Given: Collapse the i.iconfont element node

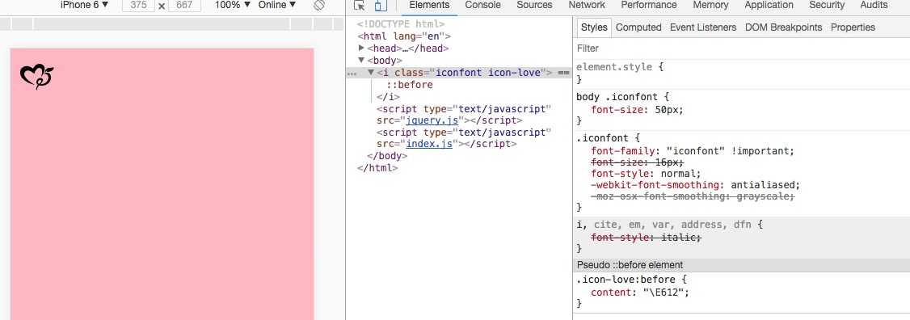Looking at the screenshot, I should pos(372,73).
